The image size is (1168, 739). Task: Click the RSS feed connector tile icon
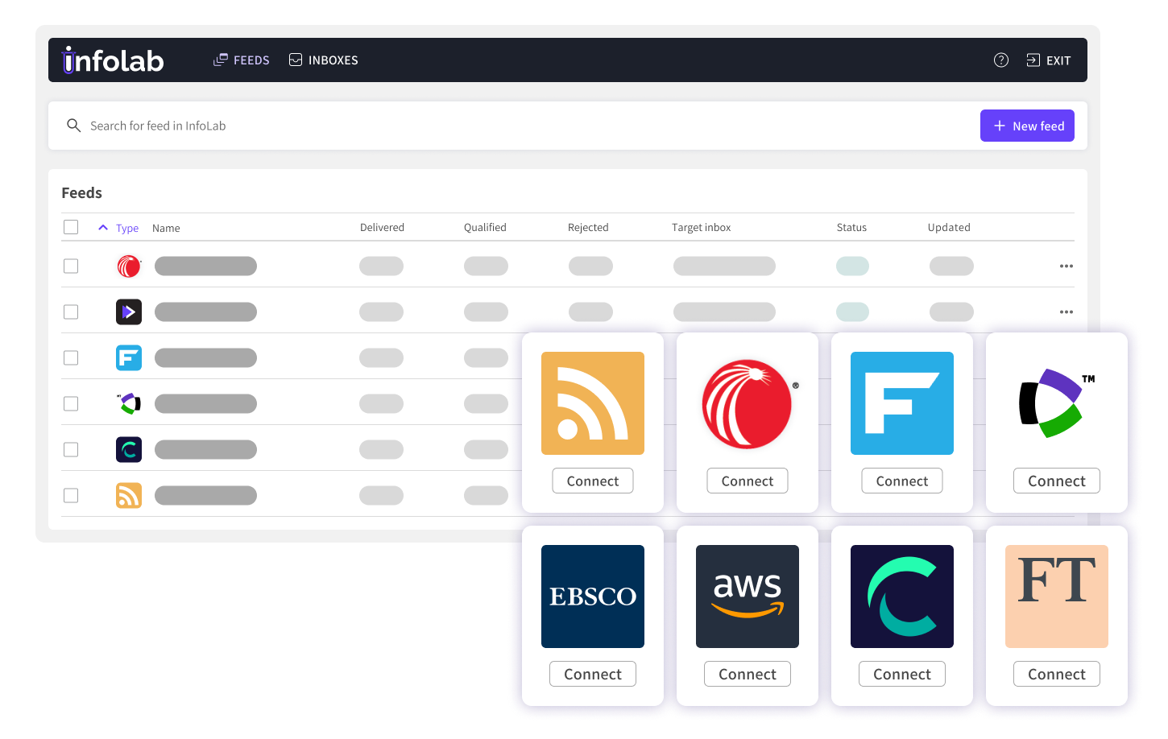click(x=592, y=403)
